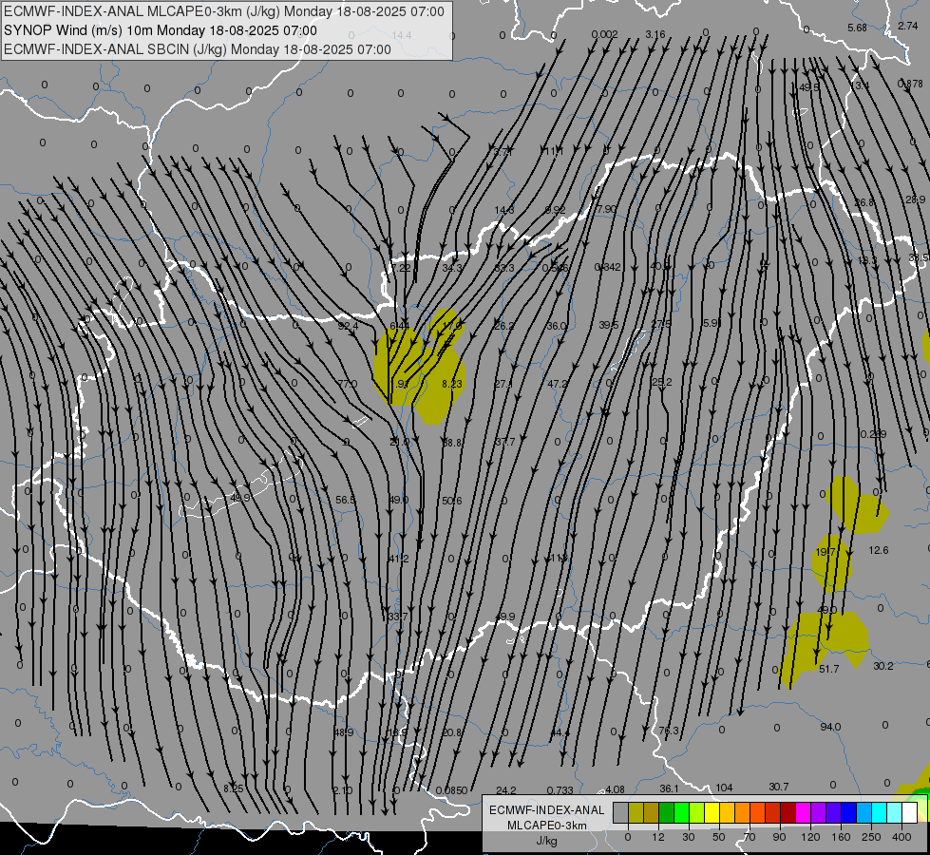Screen dimensions: 930x855
Task: Click the map value '48.9'
Action: (344, 732)
